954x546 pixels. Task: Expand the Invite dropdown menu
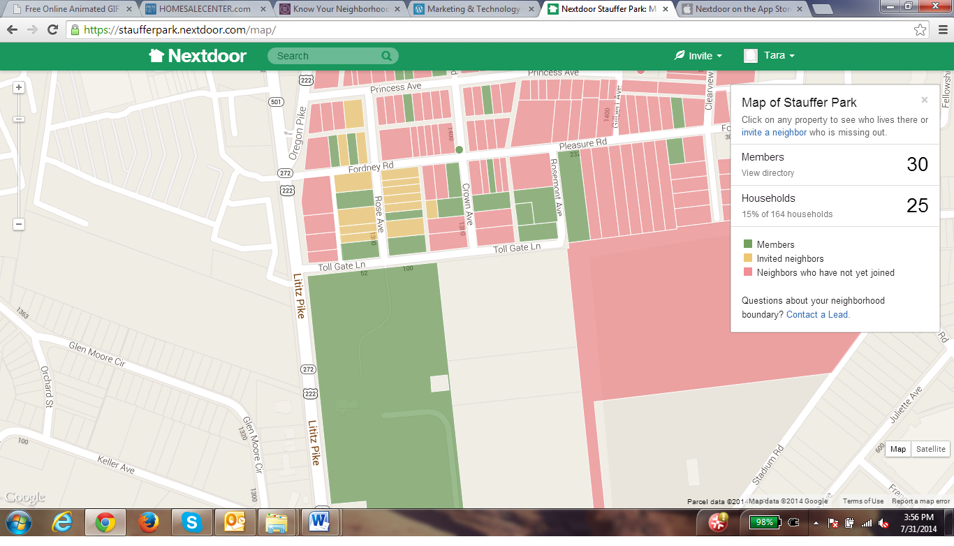698,56
